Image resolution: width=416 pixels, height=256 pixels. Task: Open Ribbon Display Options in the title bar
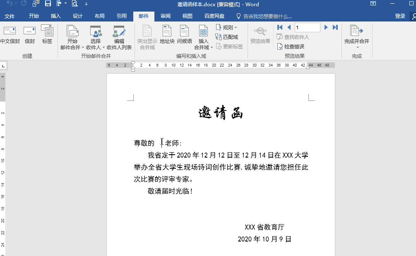[373, 4]
